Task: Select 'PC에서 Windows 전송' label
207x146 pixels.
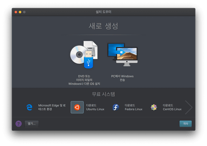Action: tap(122, 78)
